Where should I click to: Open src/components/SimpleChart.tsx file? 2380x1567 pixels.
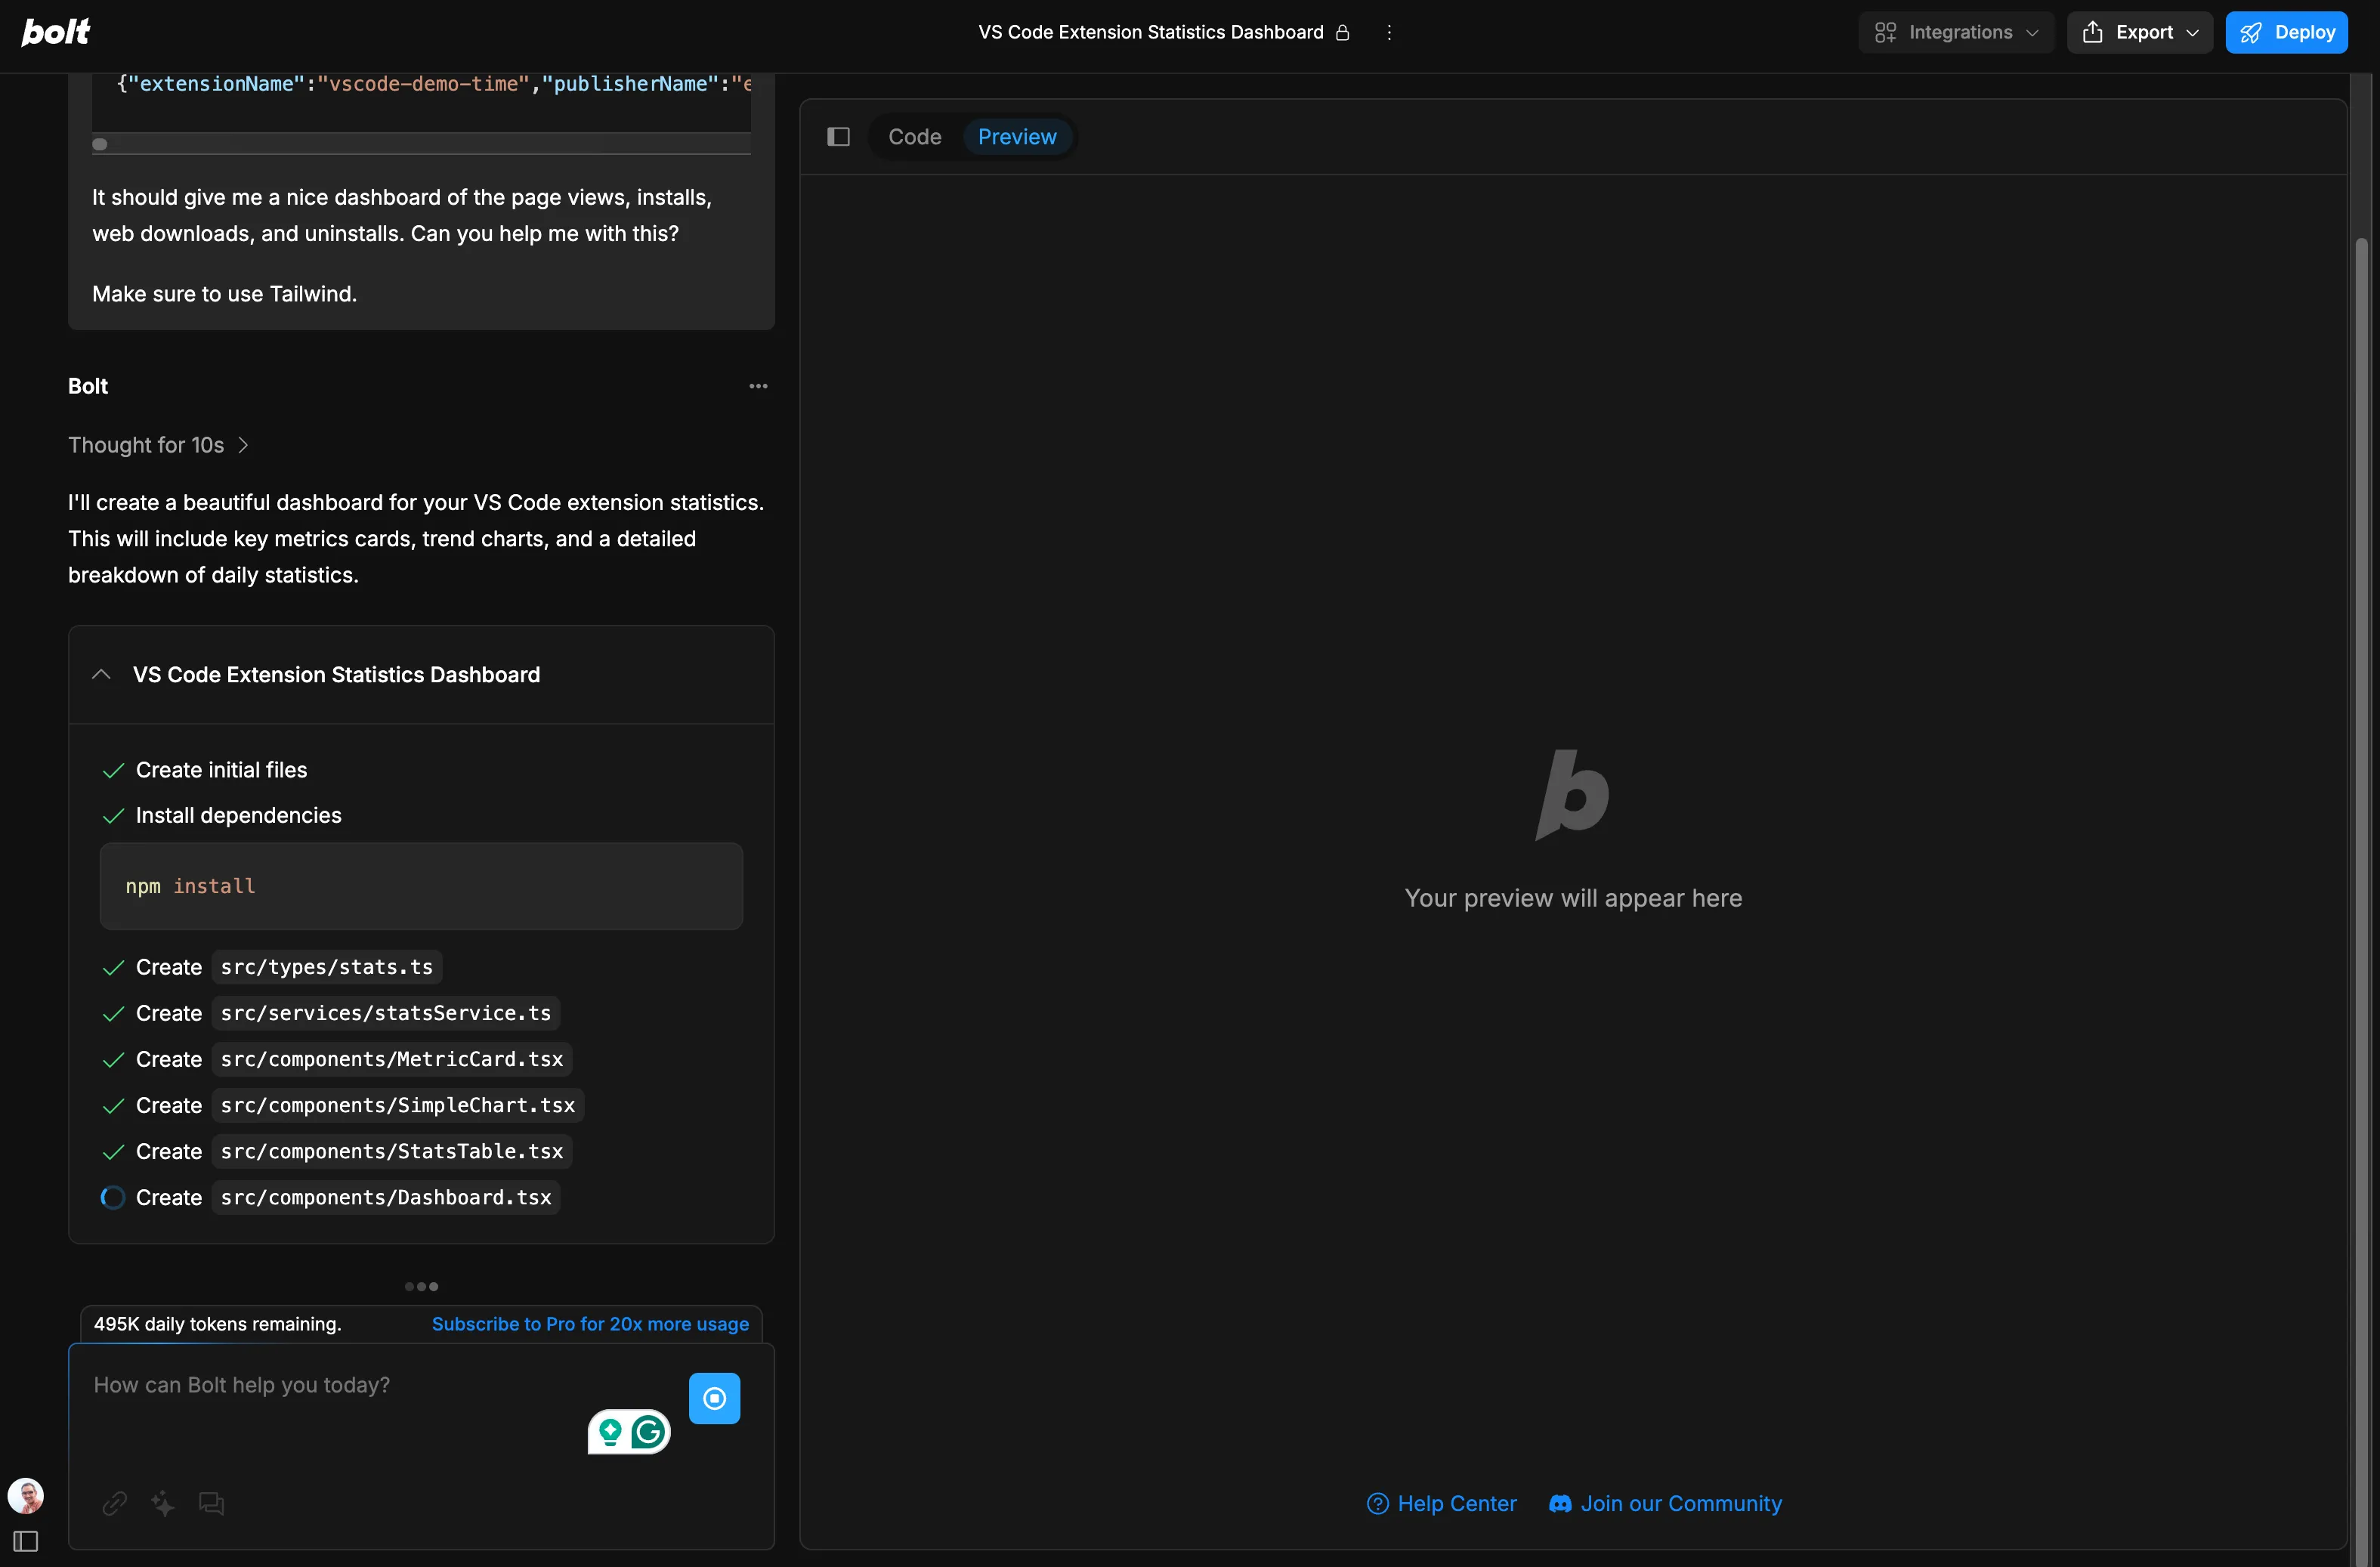398,1105
